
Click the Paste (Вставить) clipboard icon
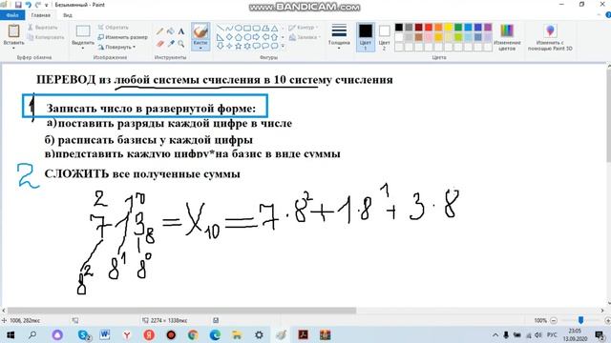[x=13, y=30]
